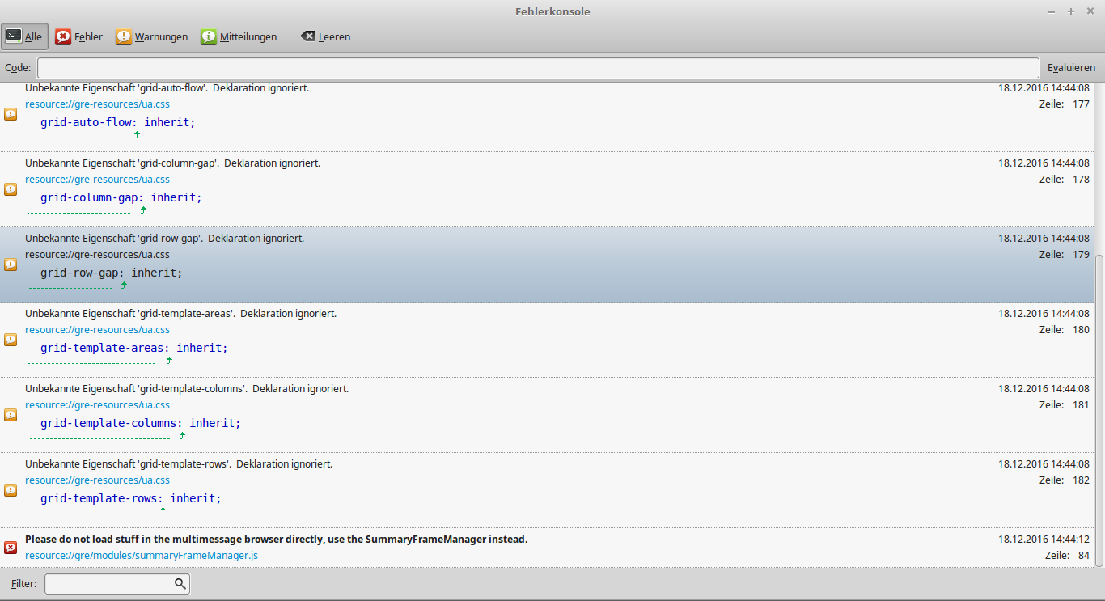Click warning icon of grid-row-gap entry
1105x601 pixels.
[11, 265]
